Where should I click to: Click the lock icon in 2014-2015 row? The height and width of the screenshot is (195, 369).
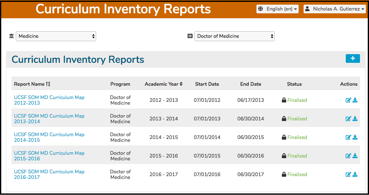[x=284, y=137]
